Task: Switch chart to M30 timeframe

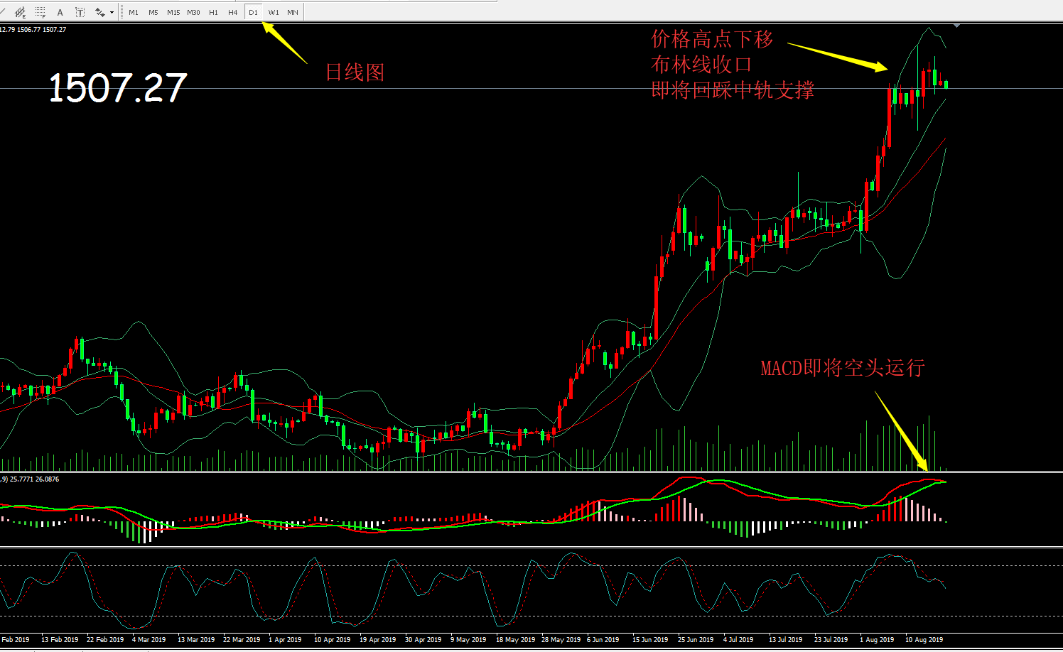Action: coord(193,12)
